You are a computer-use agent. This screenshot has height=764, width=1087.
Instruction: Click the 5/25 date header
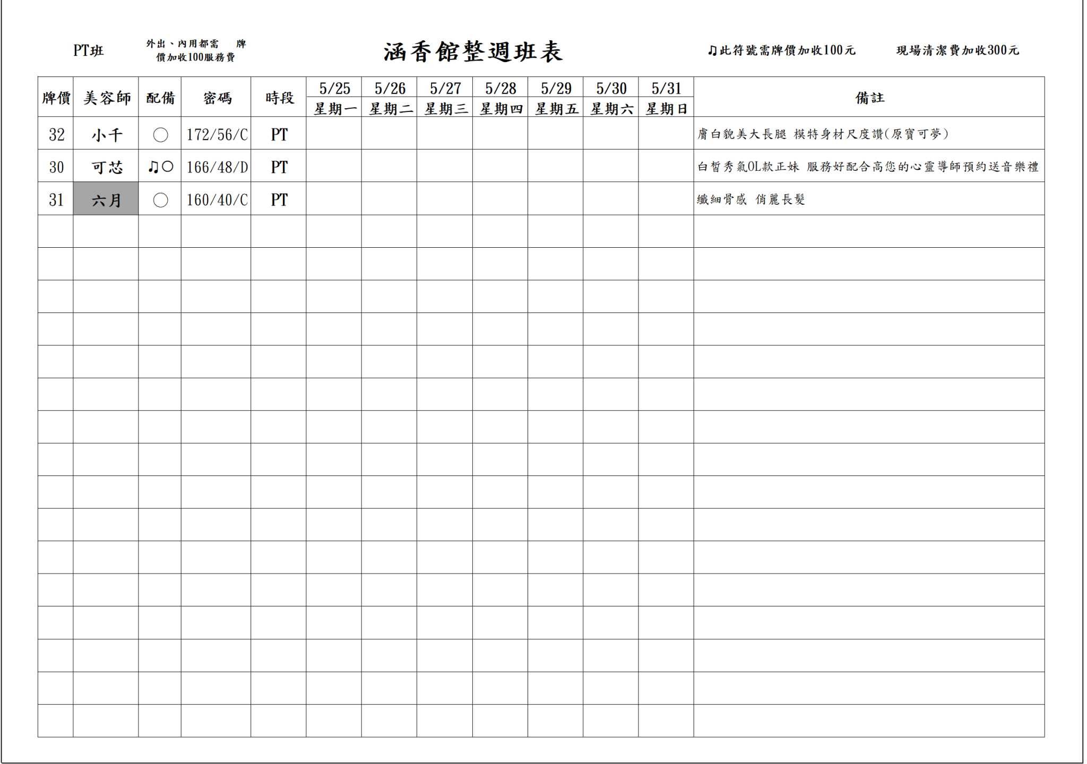pyautogui.click(x=334, y=88)
